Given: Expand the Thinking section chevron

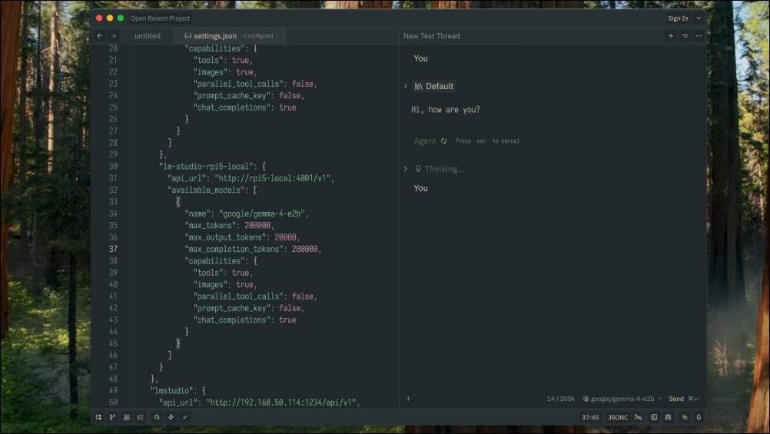Looking at the screenshot, I should pos(406,169).
